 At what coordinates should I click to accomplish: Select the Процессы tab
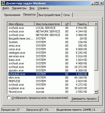pos(29,15)
